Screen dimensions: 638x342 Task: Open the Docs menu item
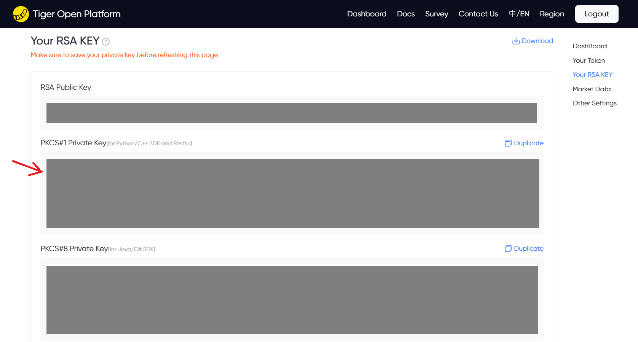406,14
